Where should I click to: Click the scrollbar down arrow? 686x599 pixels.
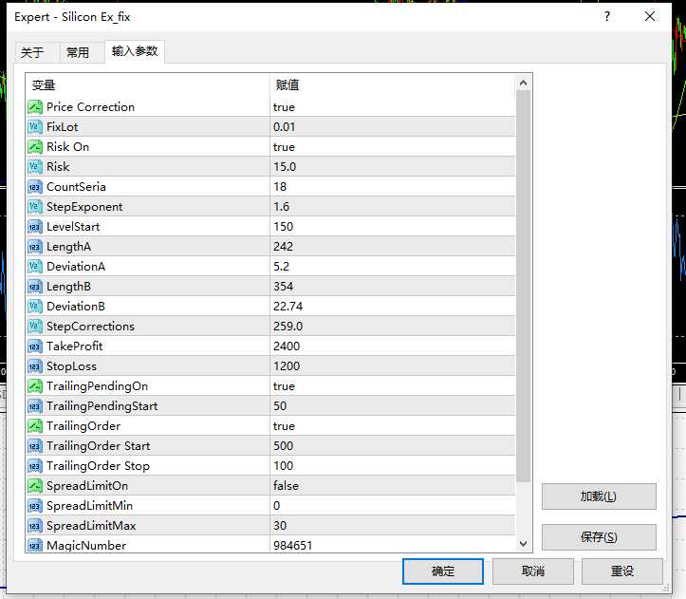[523, 544]
